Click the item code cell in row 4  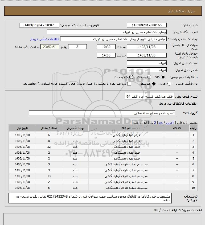coord(177,153)
